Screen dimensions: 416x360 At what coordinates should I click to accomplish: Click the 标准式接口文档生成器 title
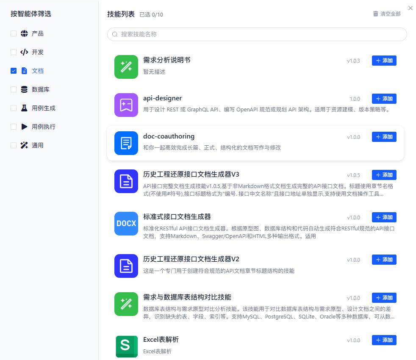click(x=177, y=217)
